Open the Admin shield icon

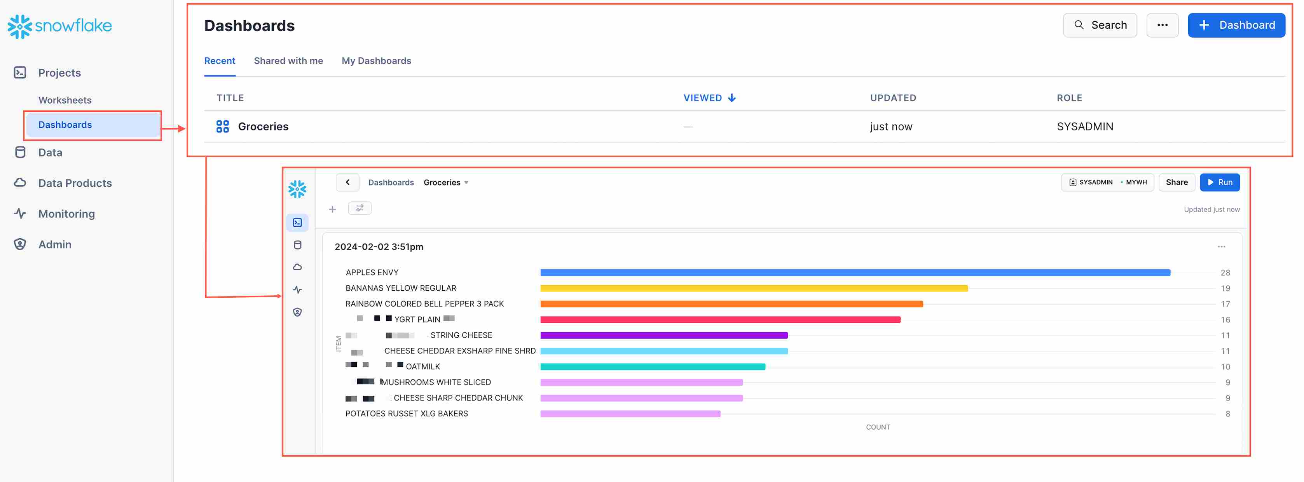[20, 244]
